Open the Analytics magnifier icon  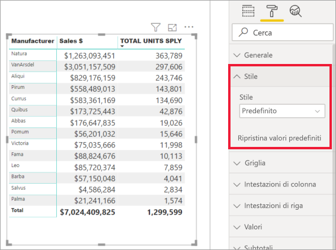[x=296, y=11]
